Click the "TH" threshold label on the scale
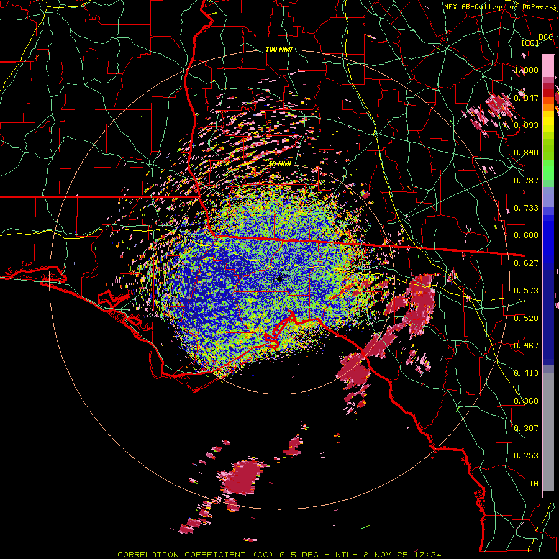Image resolution: width=559 pixels, height=559 pixels. 534,484
